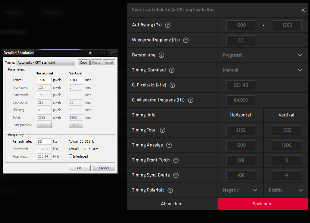Open help icon next to Wiederholfrequenz (Hz)
This screenshot has width=310, height=223.
[186, 40]
